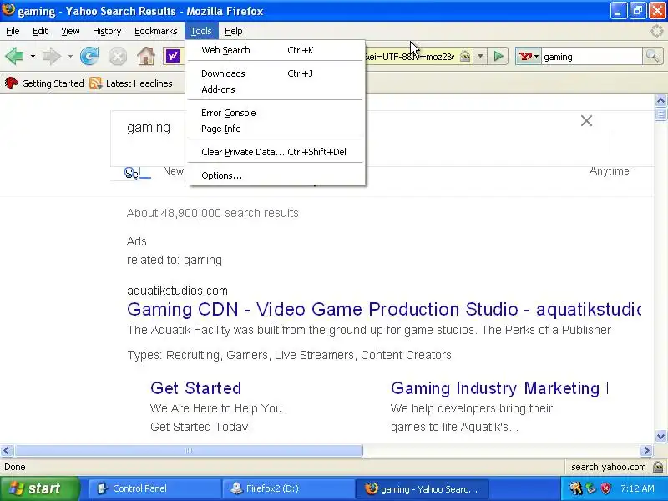Image resolution: width=668 pixels, height=501 pixels.
Task: Click the padlock icon in the address bar
Action: click(x=465, y=56)
